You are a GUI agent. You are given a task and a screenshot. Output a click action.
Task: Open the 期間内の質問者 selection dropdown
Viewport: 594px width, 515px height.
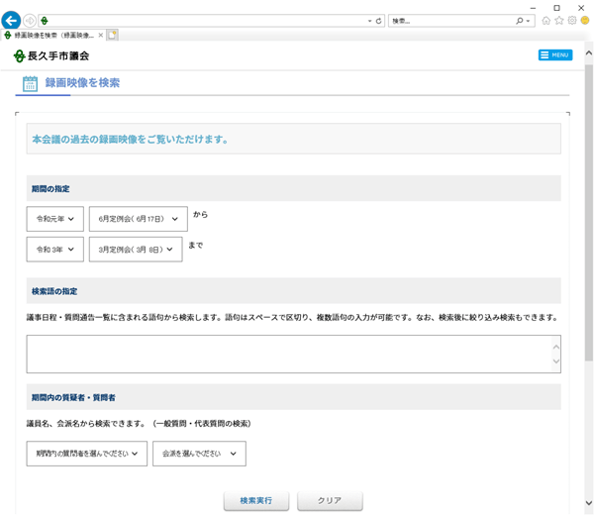tap(87, 454)
